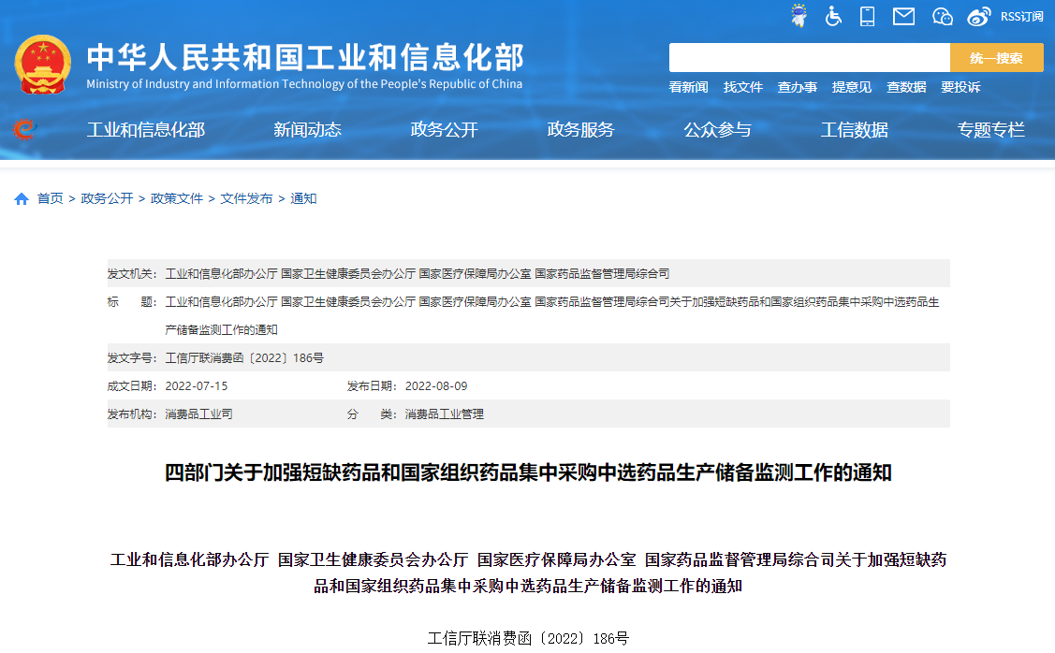Open the Weibo icon in header

tap(979, 16)
